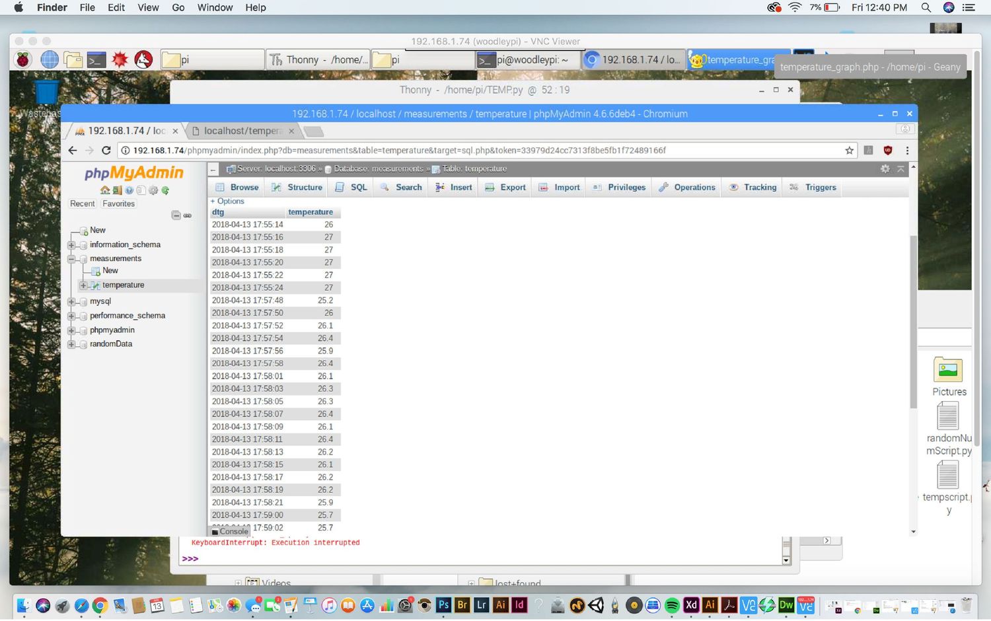Switch to the Export tab

505,188
